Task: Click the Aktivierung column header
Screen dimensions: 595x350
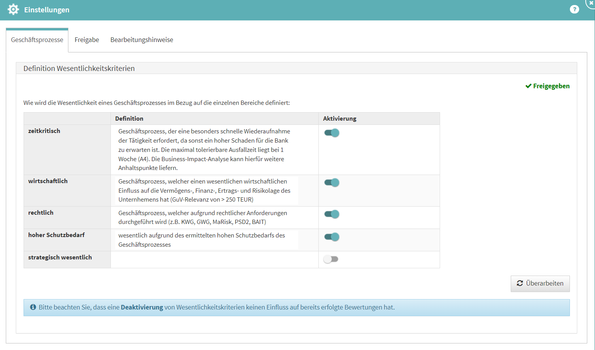Action: tap(340, 119)
